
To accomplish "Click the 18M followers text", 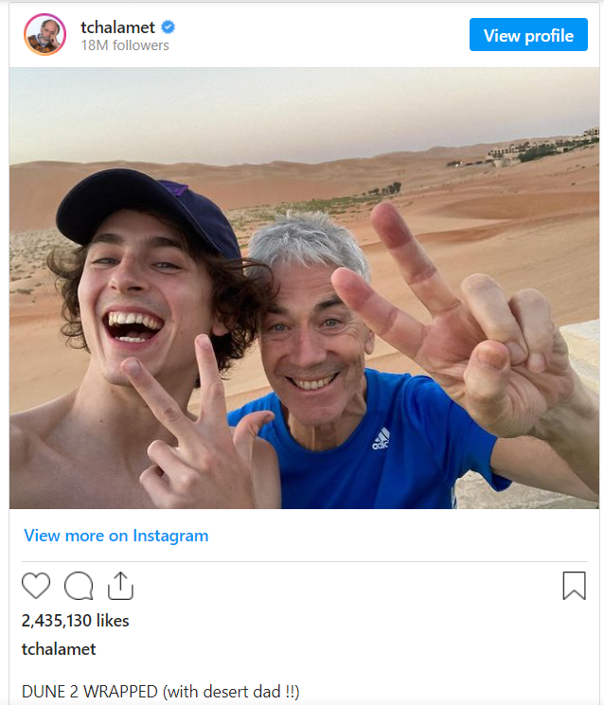I will pyautogui.click(x=125, y=45).
